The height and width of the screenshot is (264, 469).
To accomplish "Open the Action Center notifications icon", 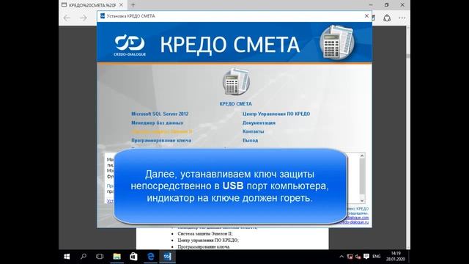I will 366,257.
